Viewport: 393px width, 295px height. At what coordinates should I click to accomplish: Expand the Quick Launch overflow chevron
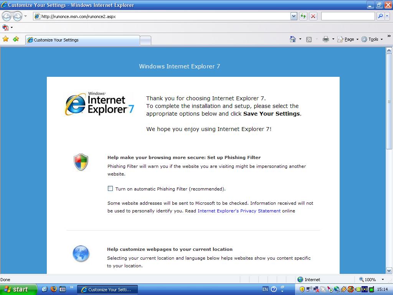point(72,287)
